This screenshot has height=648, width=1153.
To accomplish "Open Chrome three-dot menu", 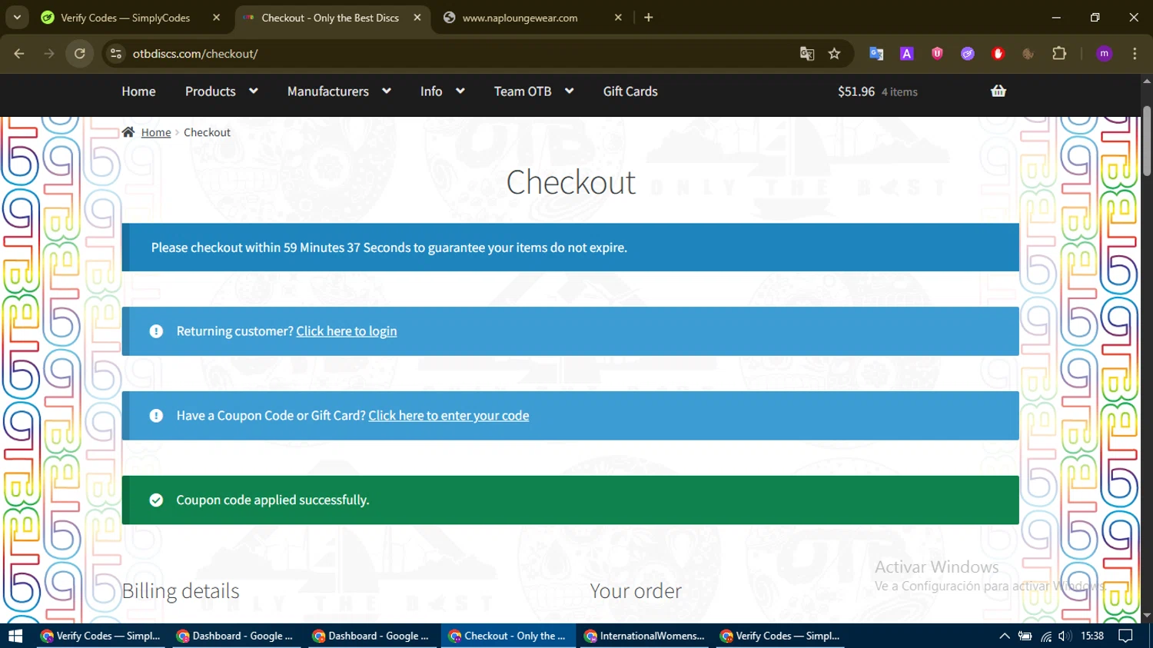I will coord(1135,54).
